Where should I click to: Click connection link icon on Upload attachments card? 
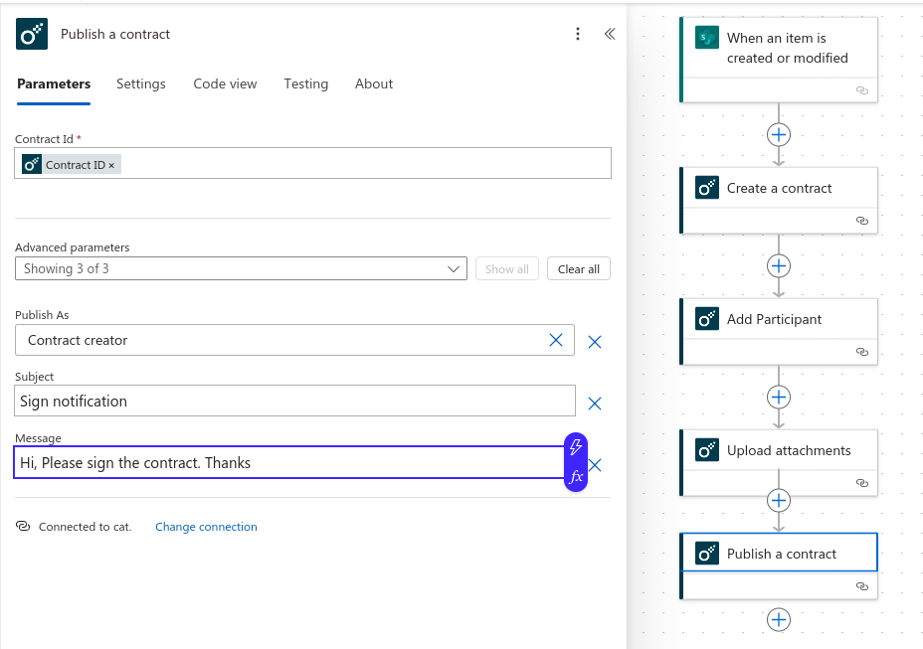pos(861,483)
